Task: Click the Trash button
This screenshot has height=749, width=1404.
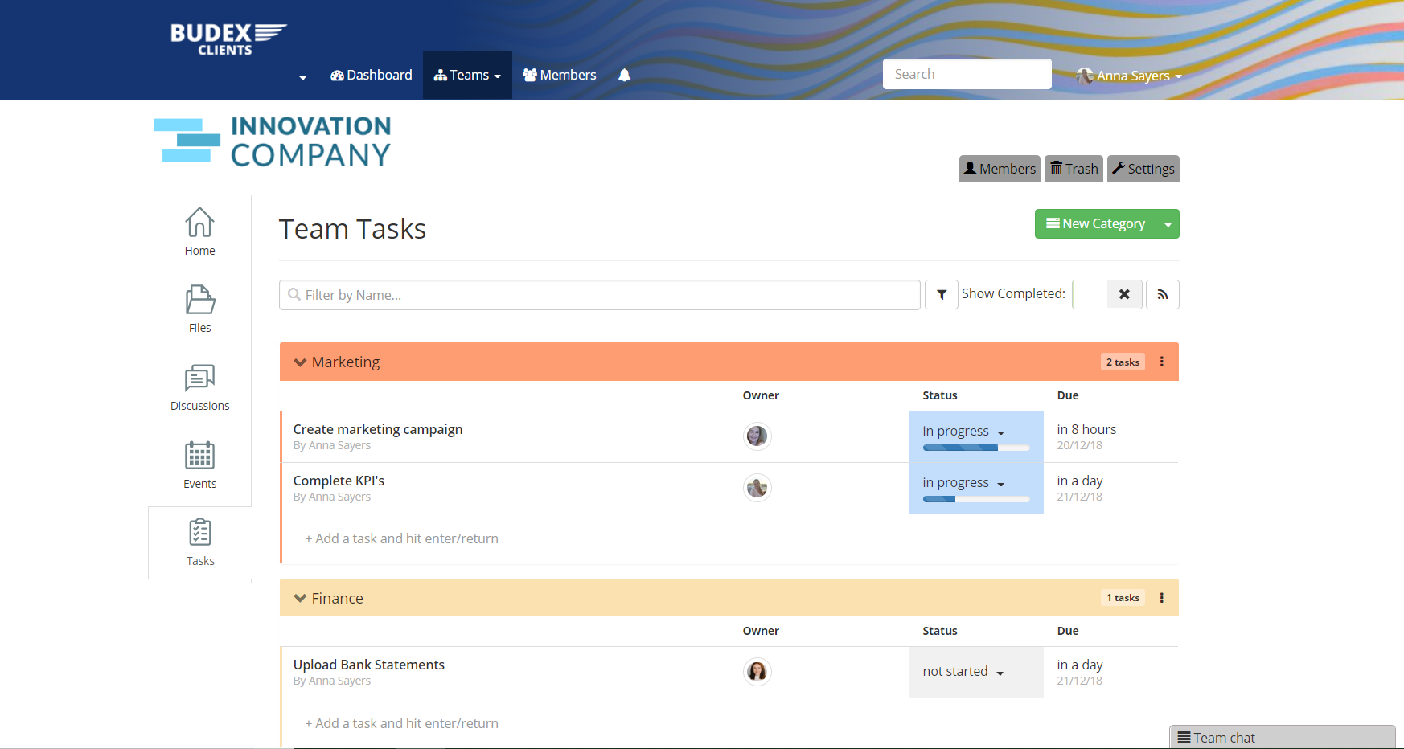Action: coord(1074,169)
